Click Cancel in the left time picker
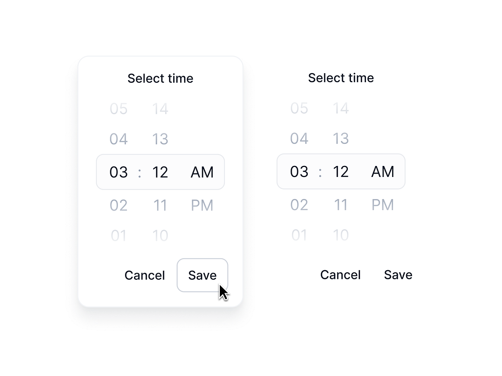The width and height of the screenshot is (502, 376). (145, 275)
